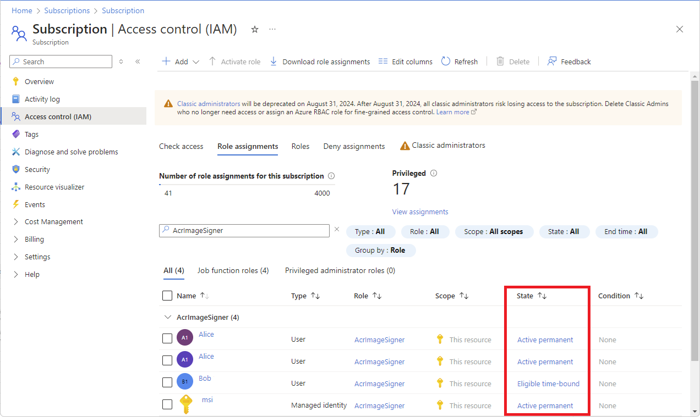This screenshot has height=417, width=700.
Task: Open the Group by : Role filter
Action: [380, 250]
